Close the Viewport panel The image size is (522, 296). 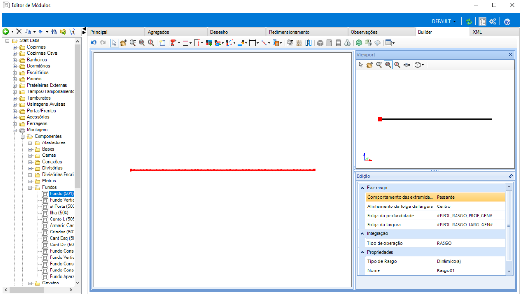coord(510,54)
